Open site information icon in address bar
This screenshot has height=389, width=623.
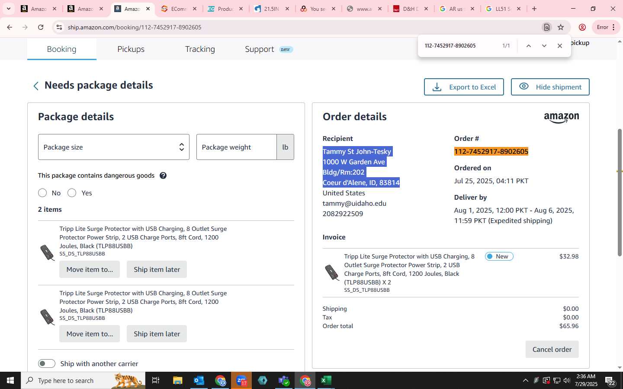coord(59,27)
